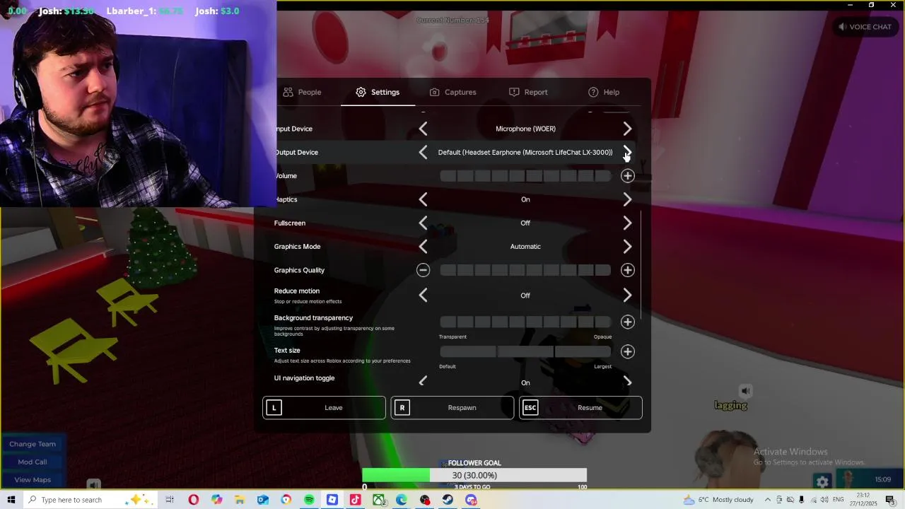The image size is (905, 509).
Task: Increase Graphics Quality with plus icon
Action: pos(627,270)
